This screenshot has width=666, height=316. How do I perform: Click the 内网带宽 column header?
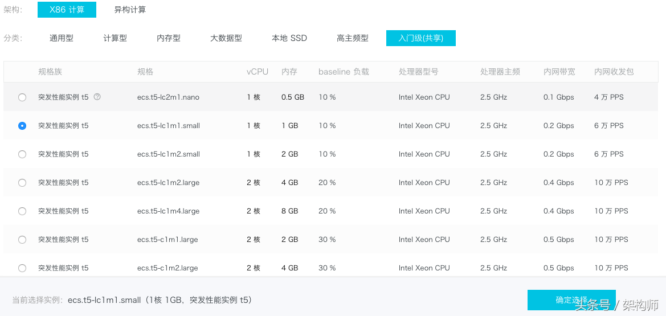[x=559, y=72]
